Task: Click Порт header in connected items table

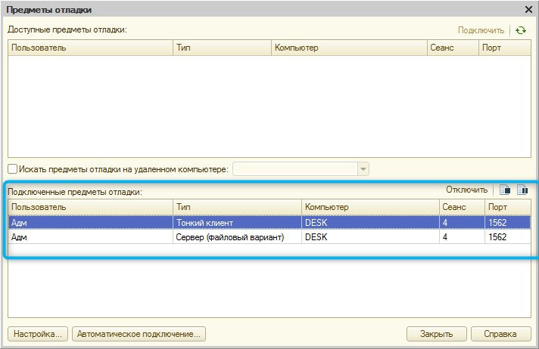Action: 508,207
